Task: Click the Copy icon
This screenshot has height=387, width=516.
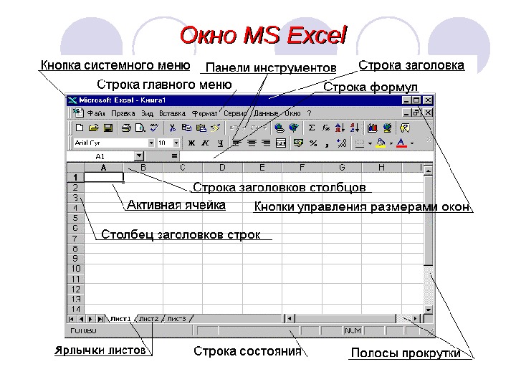Action: click(x=186, y=128)
